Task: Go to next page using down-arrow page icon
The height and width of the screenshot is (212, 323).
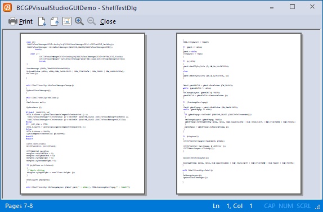Action: coord(42,21)
